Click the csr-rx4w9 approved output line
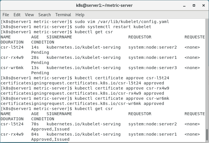Image resolution: width=209 pixels, height=143 pixels. [x=82, y=93]
